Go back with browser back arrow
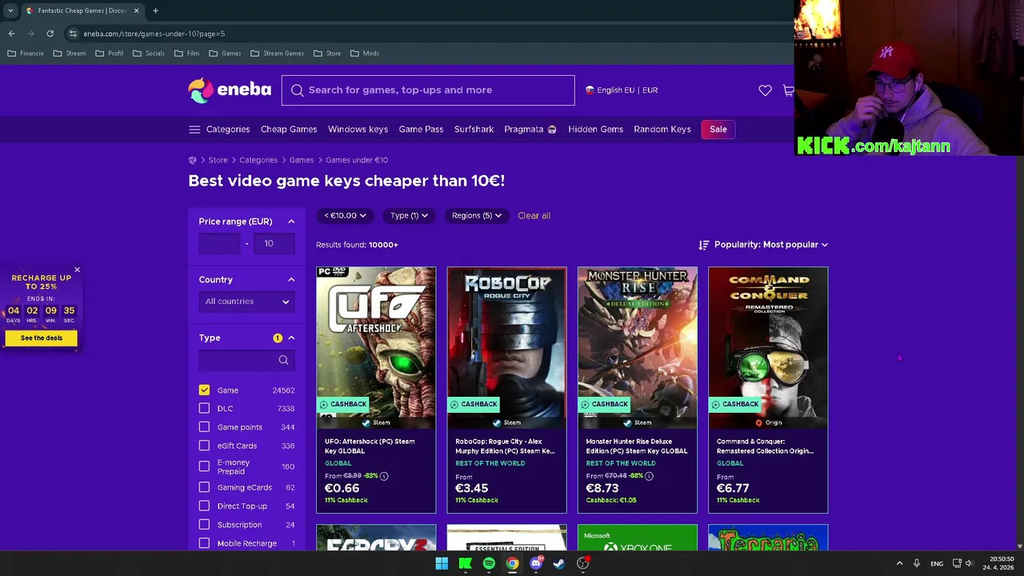1024x576 pixels. click(11, 34)
